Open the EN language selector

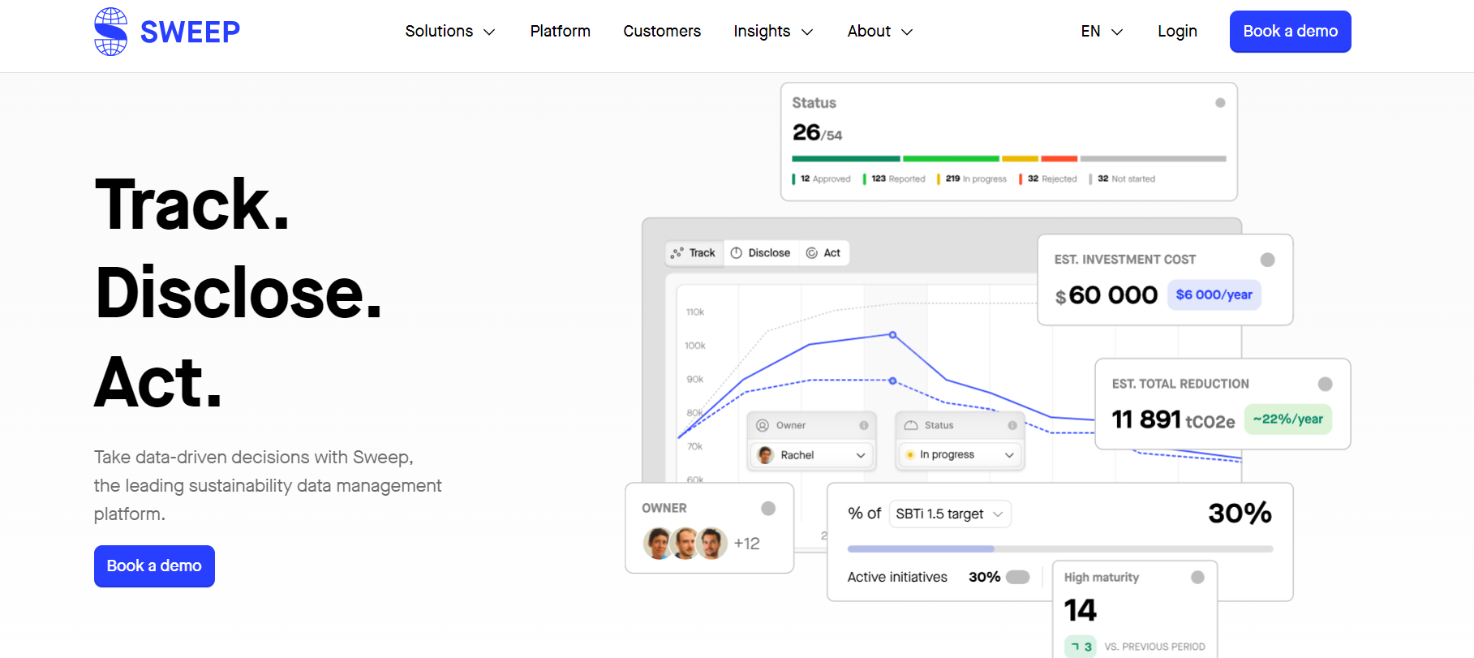1102,32
